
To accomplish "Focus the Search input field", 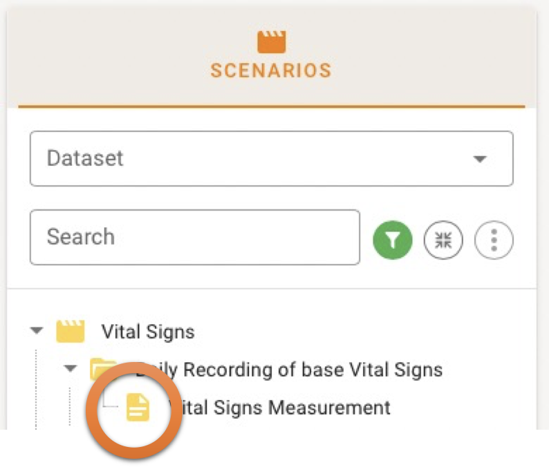I will tap(194, 237).
